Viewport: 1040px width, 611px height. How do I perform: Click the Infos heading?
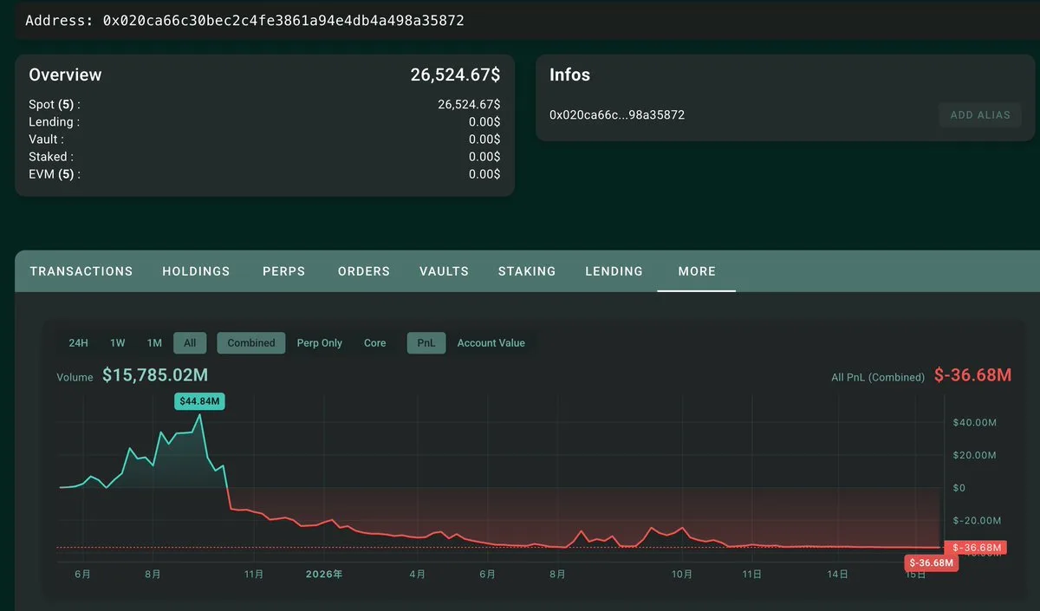coord(569,75)
